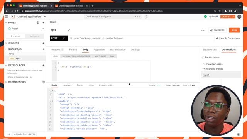Click the Quick search & navigation field
Screen dimensions: 247x139
click(x=113, y=17)
